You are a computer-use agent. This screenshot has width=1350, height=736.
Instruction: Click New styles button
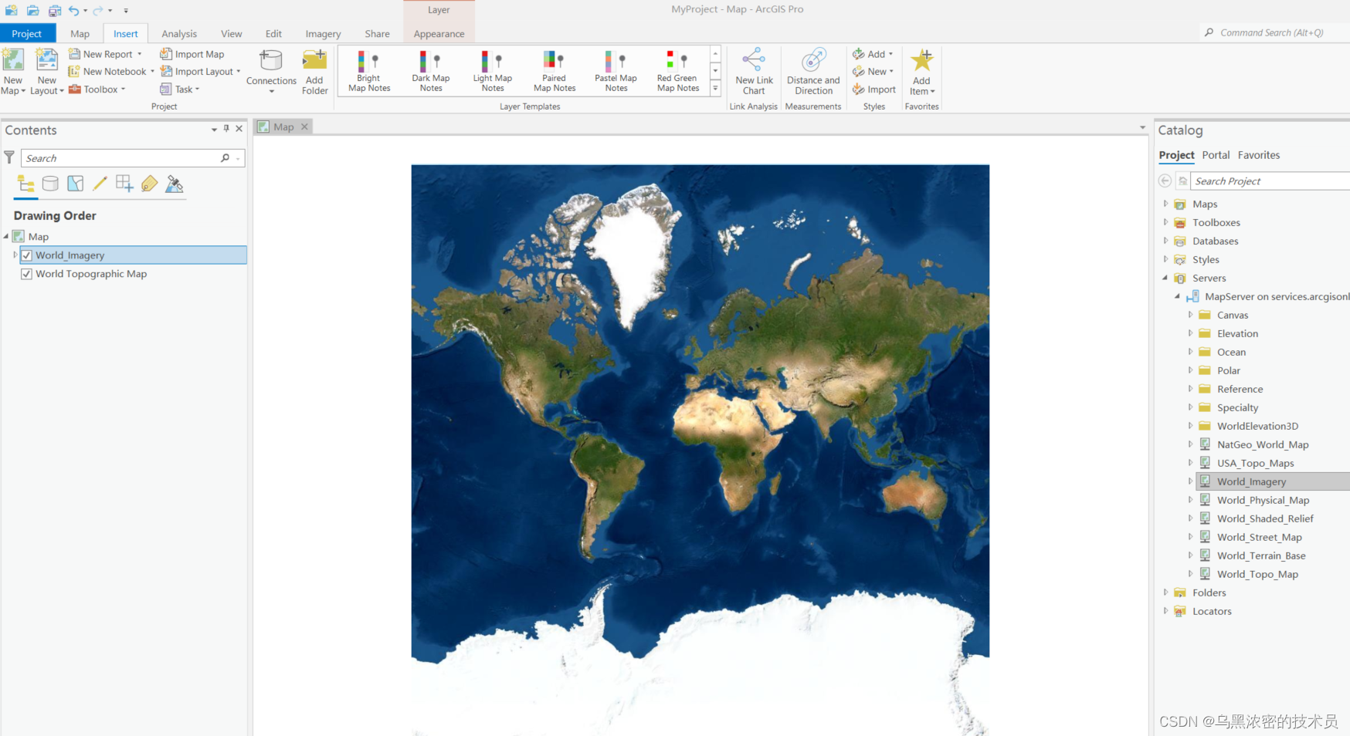point(873,72)
